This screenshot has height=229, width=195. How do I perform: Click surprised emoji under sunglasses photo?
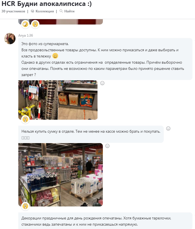[x=25, y=119]
